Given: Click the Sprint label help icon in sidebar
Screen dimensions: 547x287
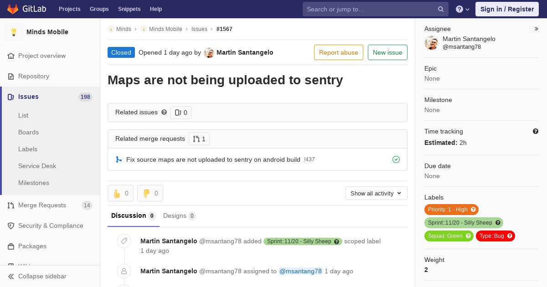Looking at the screenshot, I should click(x=498, y=223).
